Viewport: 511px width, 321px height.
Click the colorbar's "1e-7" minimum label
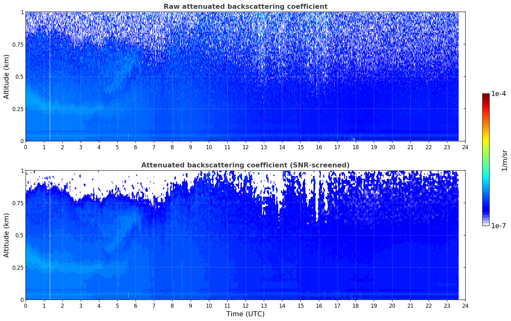498,226
